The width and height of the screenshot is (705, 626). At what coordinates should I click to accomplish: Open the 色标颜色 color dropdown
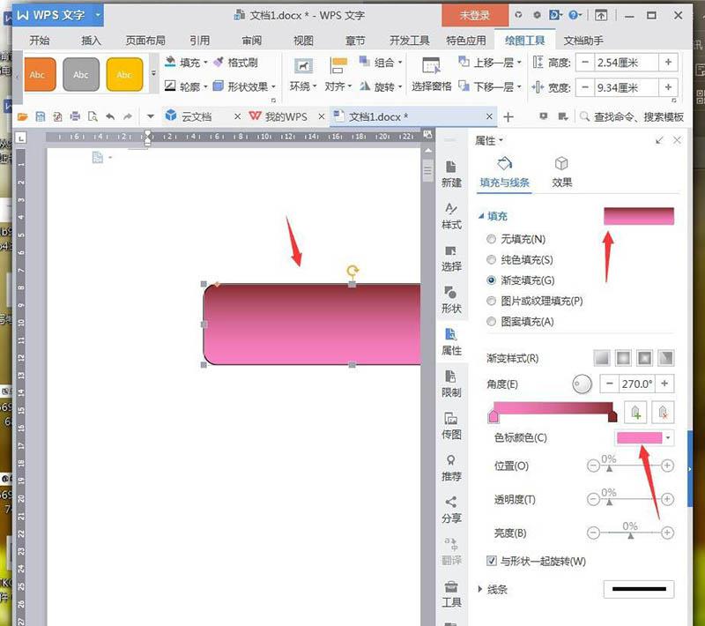[668, 437]
